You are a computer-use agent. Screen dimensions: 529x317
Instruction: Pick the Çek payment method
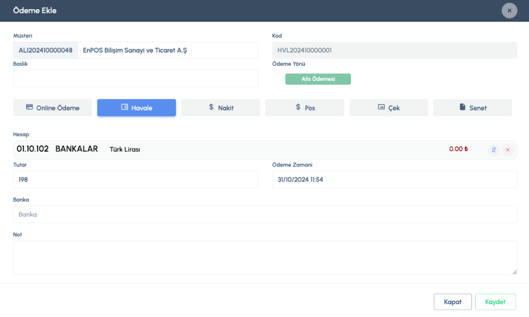coord(389,108)
